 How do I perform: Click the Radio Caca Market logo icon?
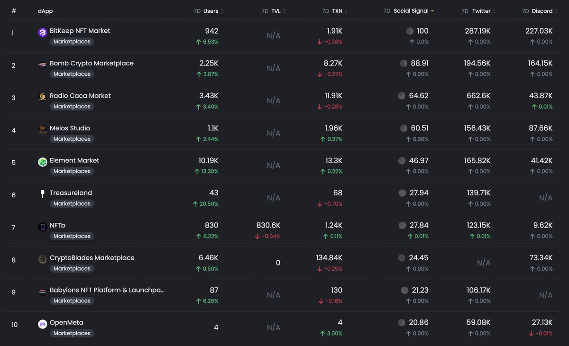[x=43, y=97]
